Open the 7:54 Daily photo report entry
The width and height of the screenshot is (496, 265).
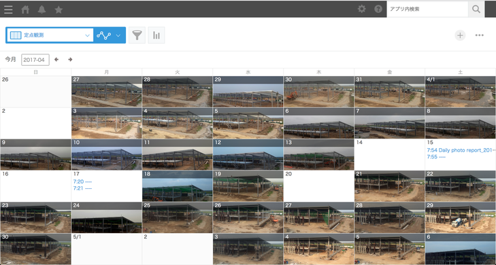point(461,150)
